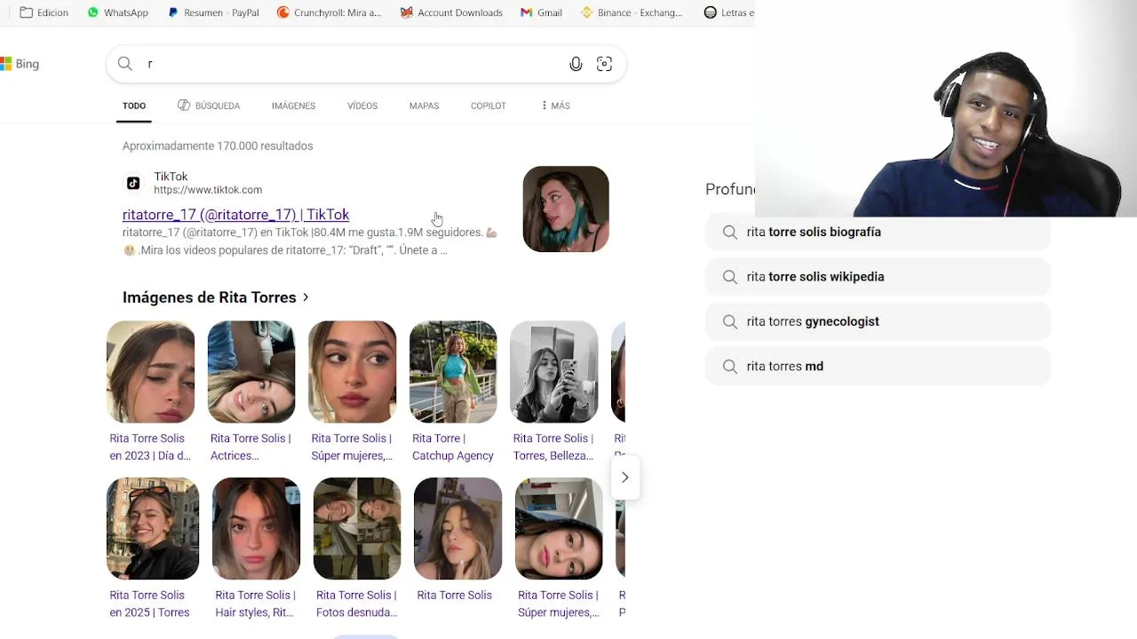Switch to the MAPAS tab
Viewport: 1137px width, 639px height.
click(x=424, y=106)
